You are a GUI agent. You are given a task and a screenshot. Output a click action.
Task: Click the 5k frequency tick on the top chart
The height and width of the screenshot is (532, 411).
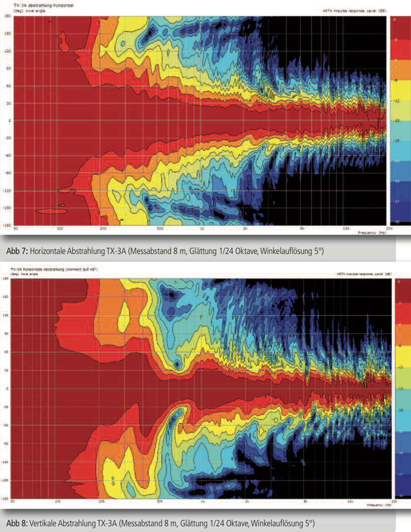point(302,228)
